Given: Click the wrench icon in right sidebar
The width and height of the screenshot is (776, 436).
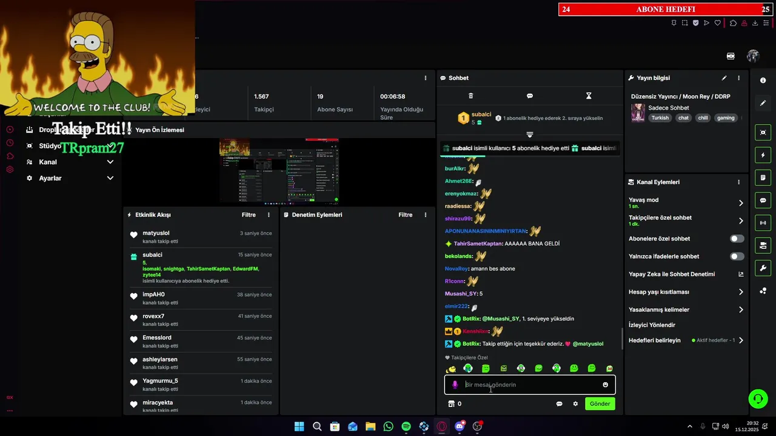Looking at the screenshot, I should [x=763, y=268].
